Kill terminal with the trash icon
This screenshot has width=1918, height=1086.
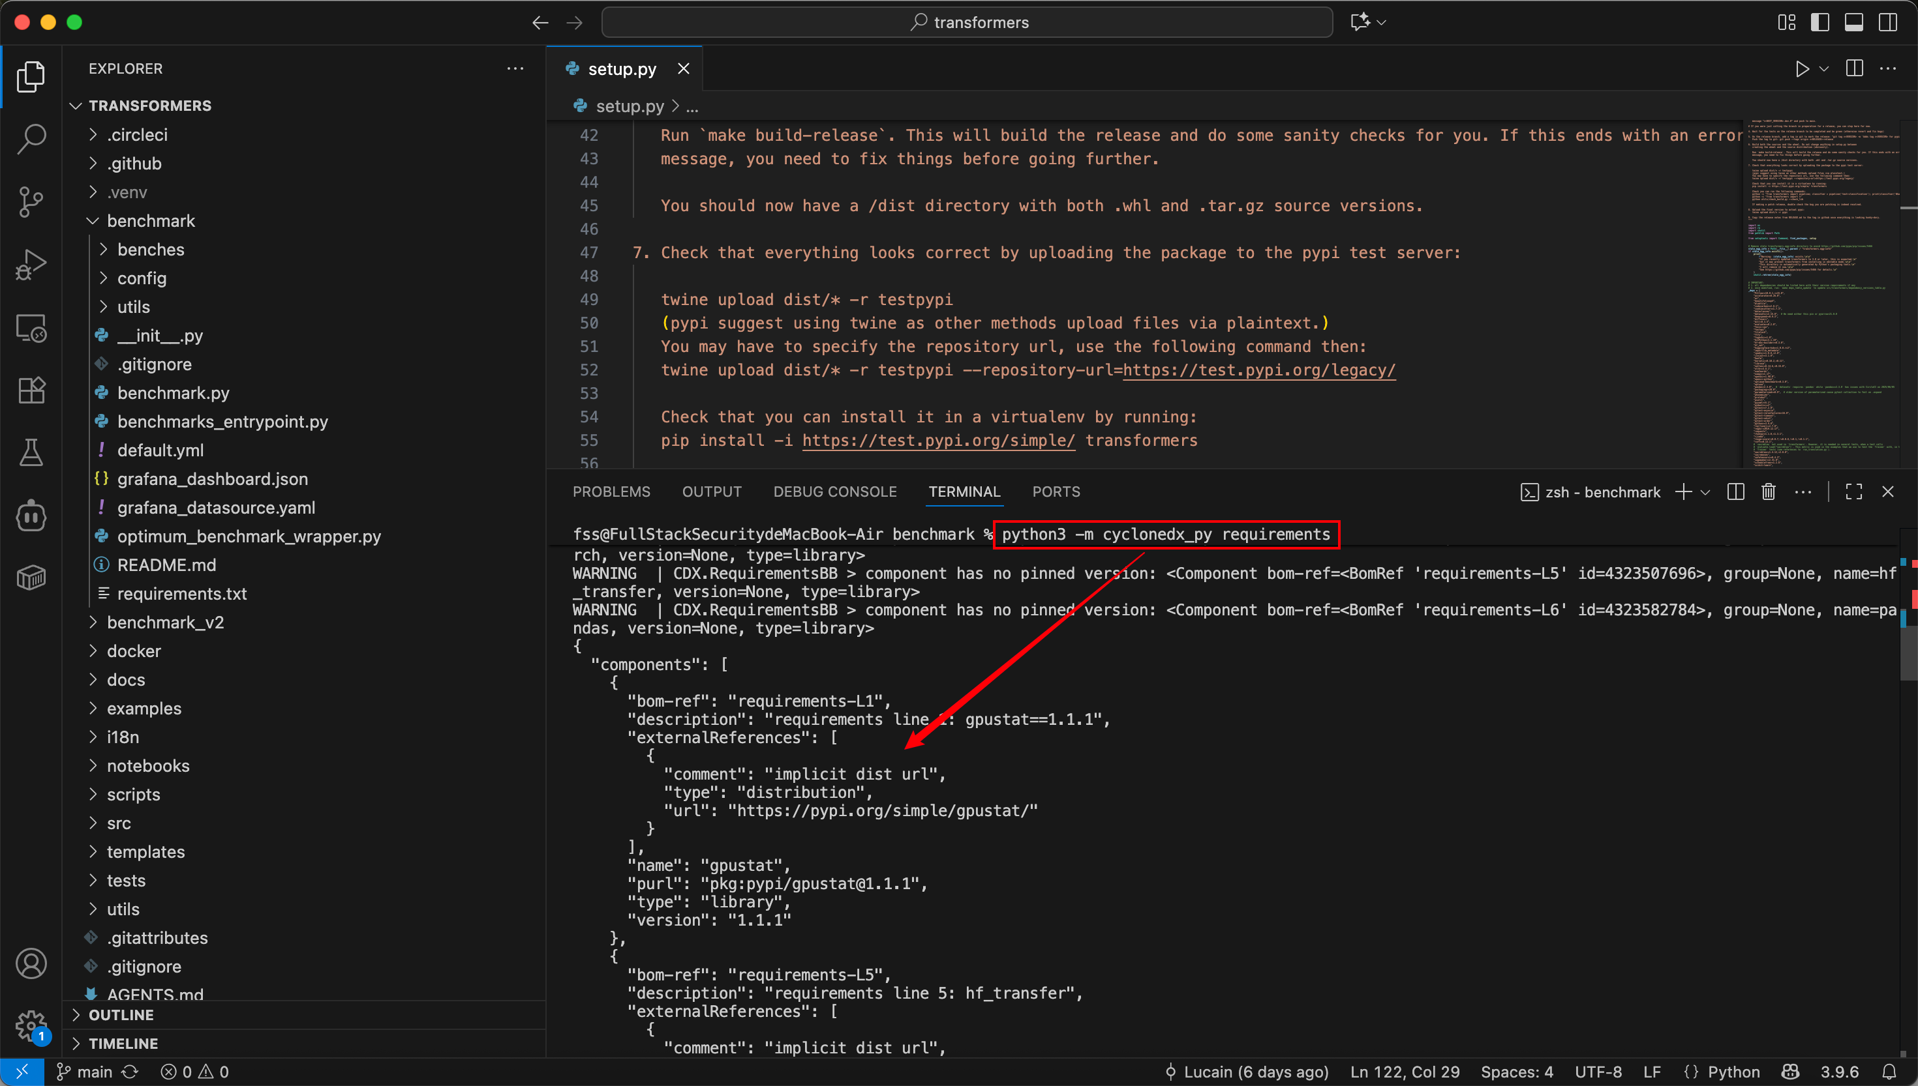click(1768, 492)
